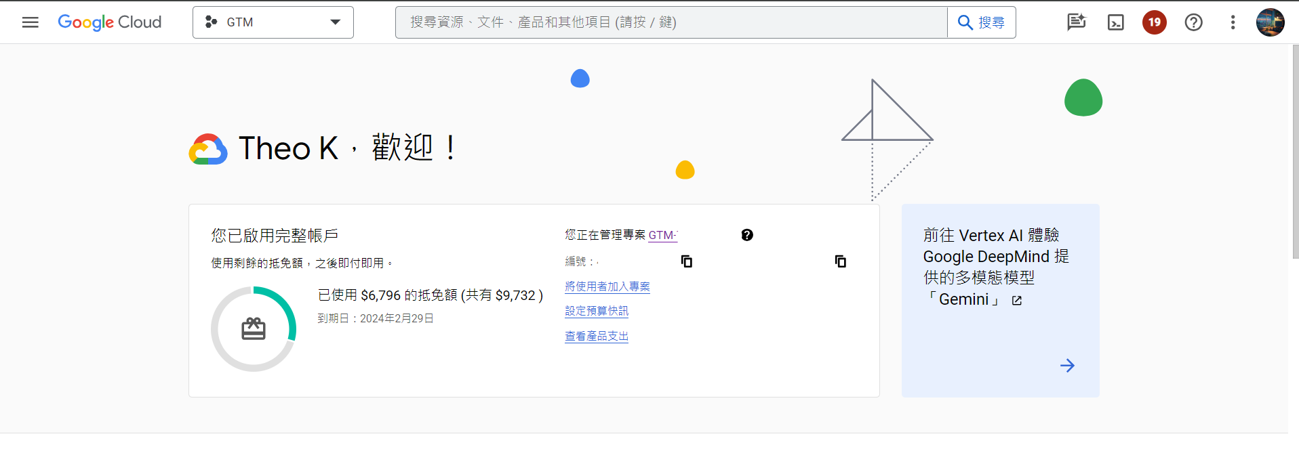Open the Gemini chat assistant icon
Image resolution: width=1299 pixels, height=451 pixels.
pyautogui.click(x=1076, y=22)
